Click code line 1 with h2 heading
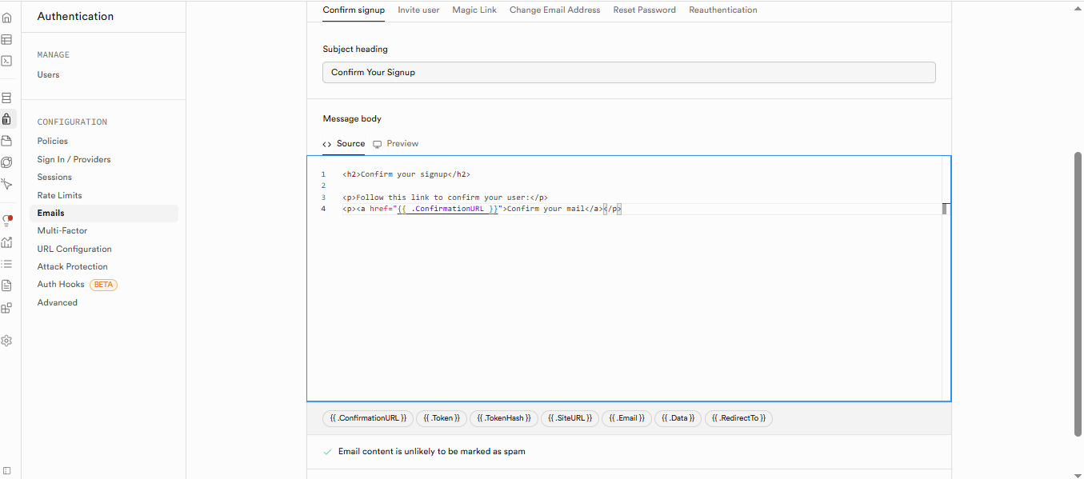This screenshot has height=479, width=1084. (x=406, y=174)
